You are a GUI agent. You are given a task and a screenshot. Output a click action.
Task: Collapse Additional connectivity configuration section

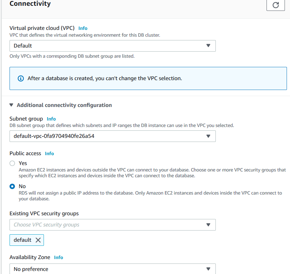coord(12,105)
